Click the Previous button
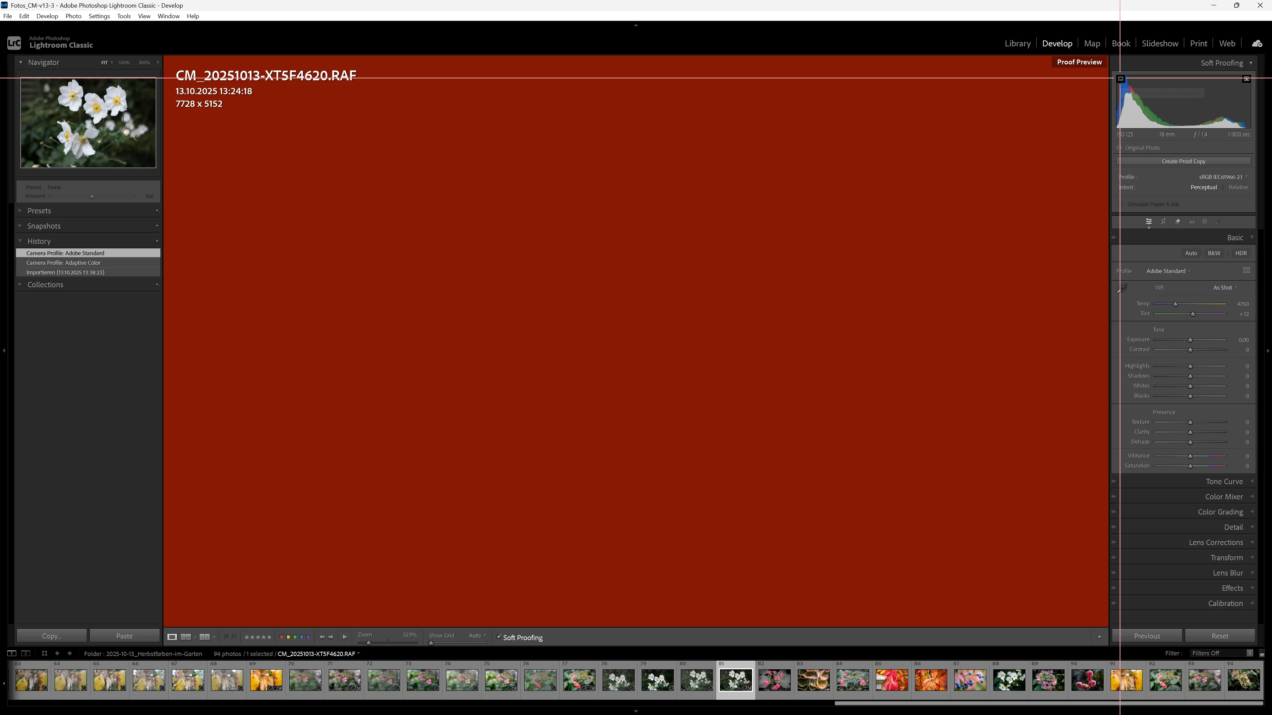Viewport: 1272px width, 715px height. [x=1147, y=636]
